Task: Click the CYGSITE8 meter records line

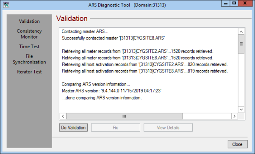Action: pyautogui.click(x=137, y=58)
